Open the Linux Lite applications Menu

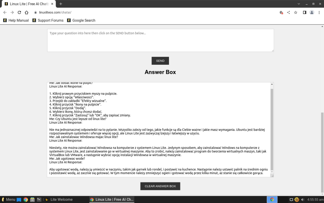(8, 200)
